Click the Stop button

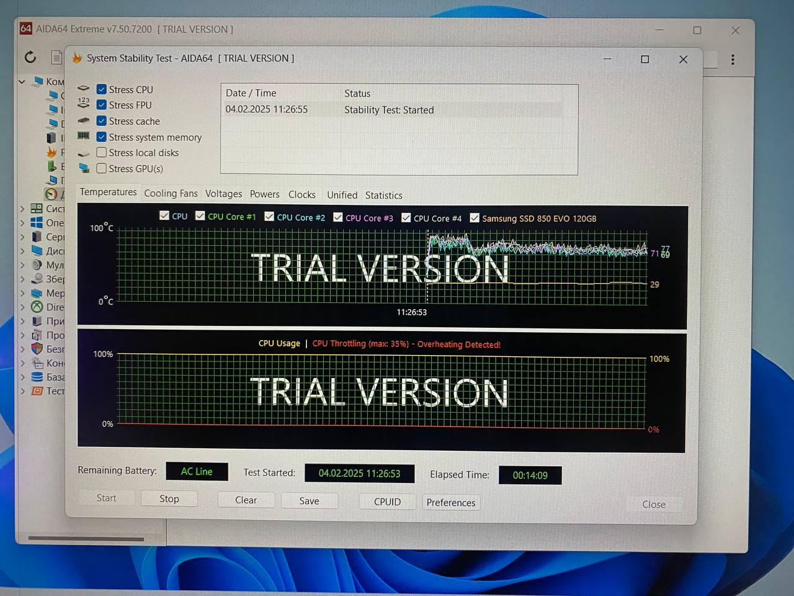(x=169, y=499)
